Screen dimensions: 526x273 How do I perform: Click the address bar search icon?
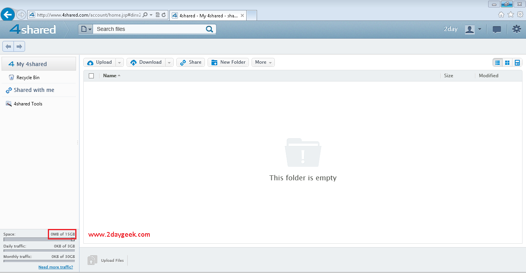point(145,15)
